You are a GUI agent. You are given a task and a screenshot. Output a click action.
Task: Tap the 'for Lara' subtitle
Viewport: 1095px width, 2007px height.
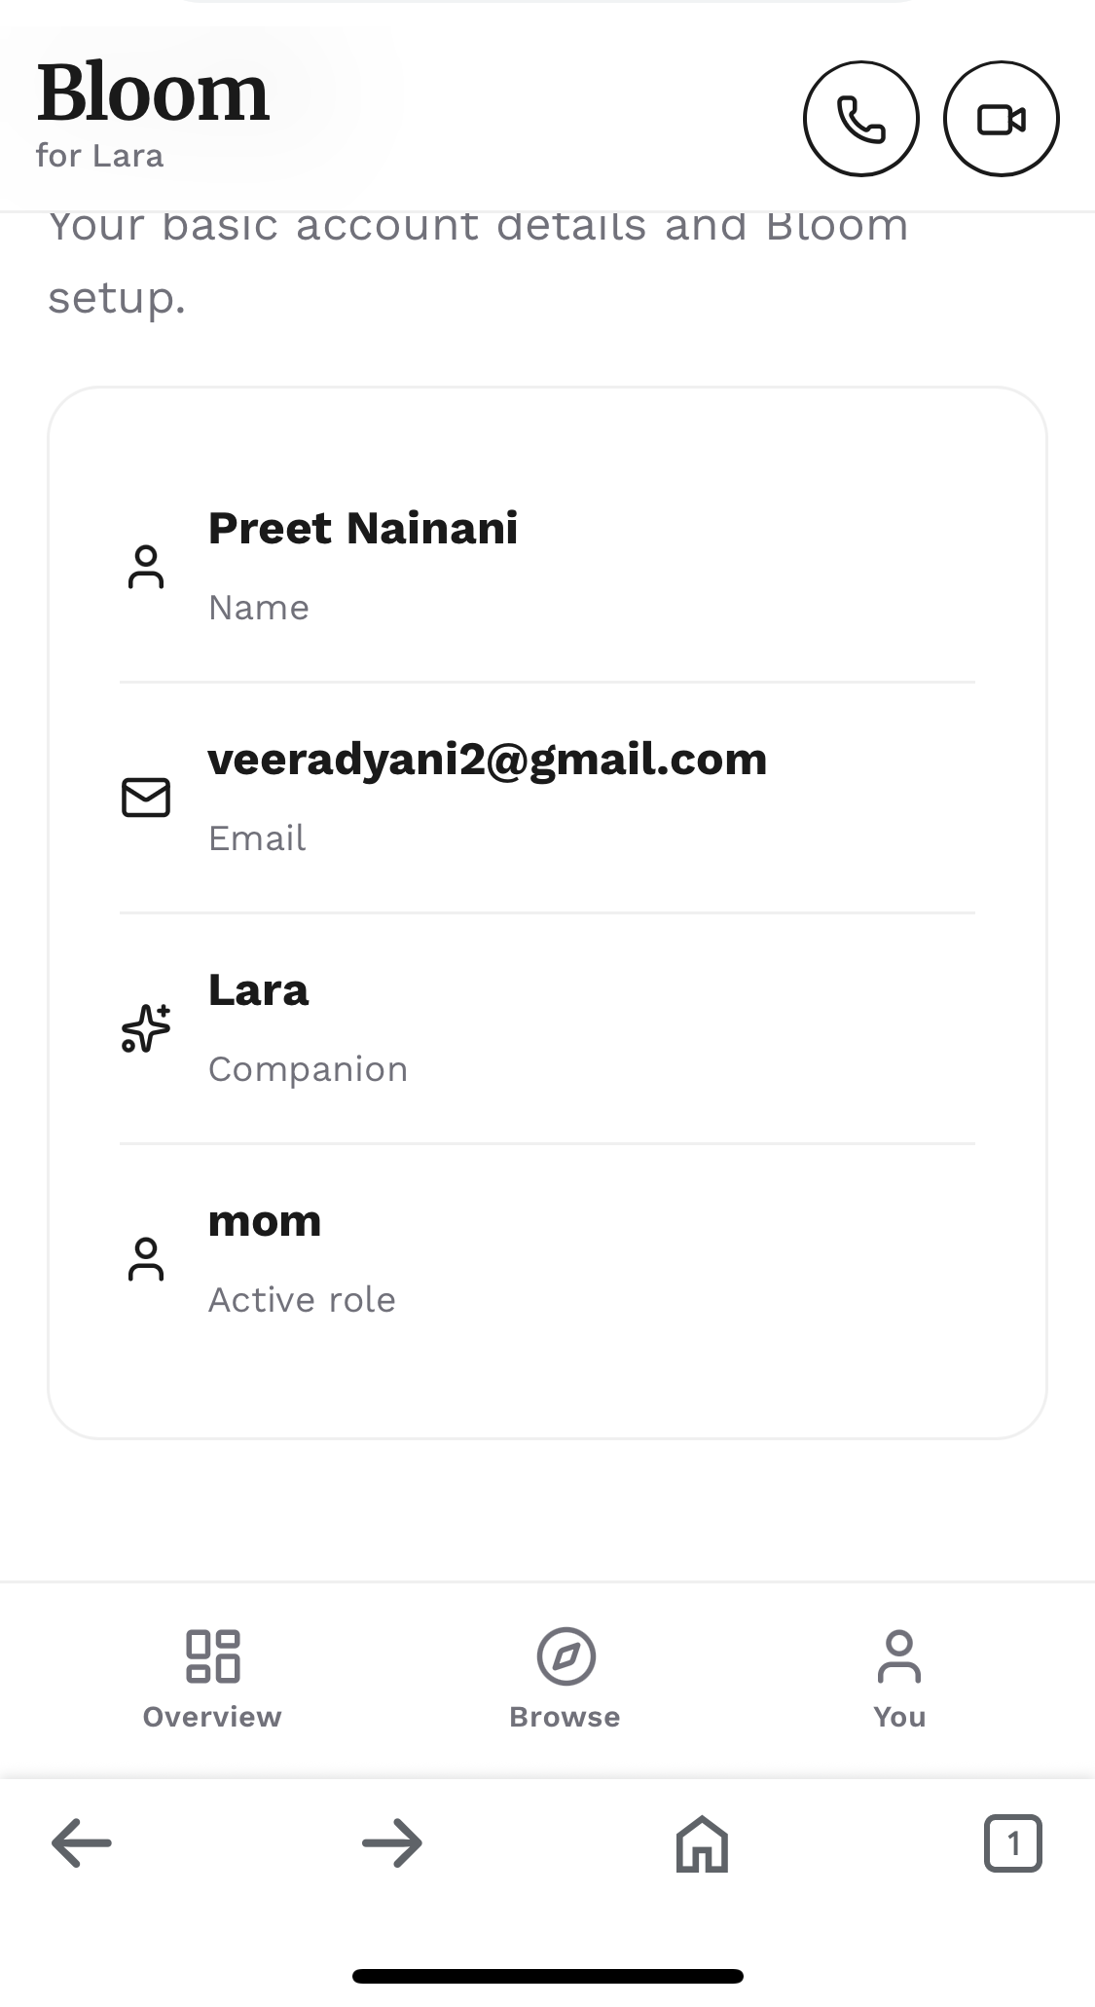pos(99,156)
